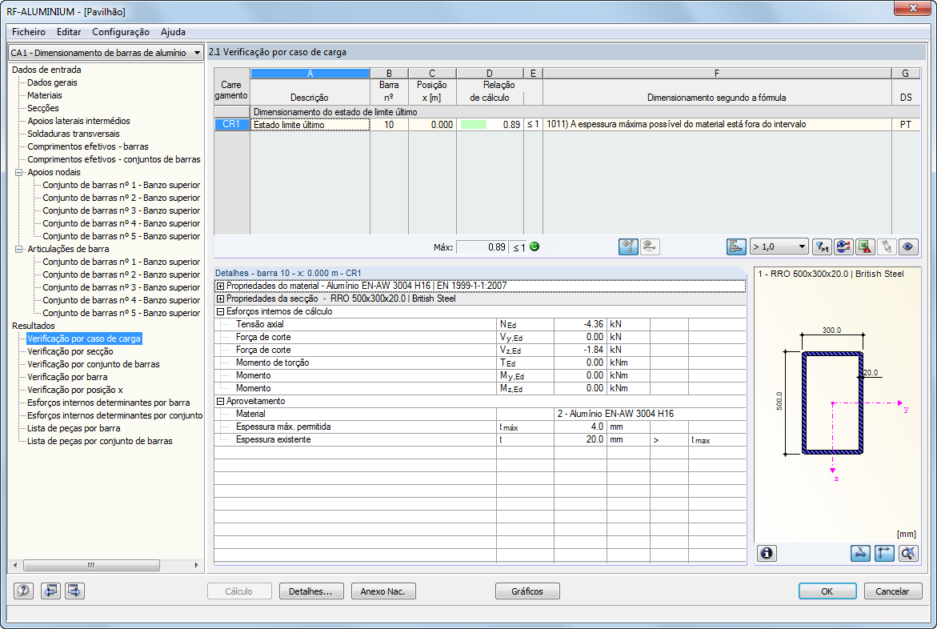Open Verificação por secção results
The width and height of the screenshot is (937, 629).
70,351
